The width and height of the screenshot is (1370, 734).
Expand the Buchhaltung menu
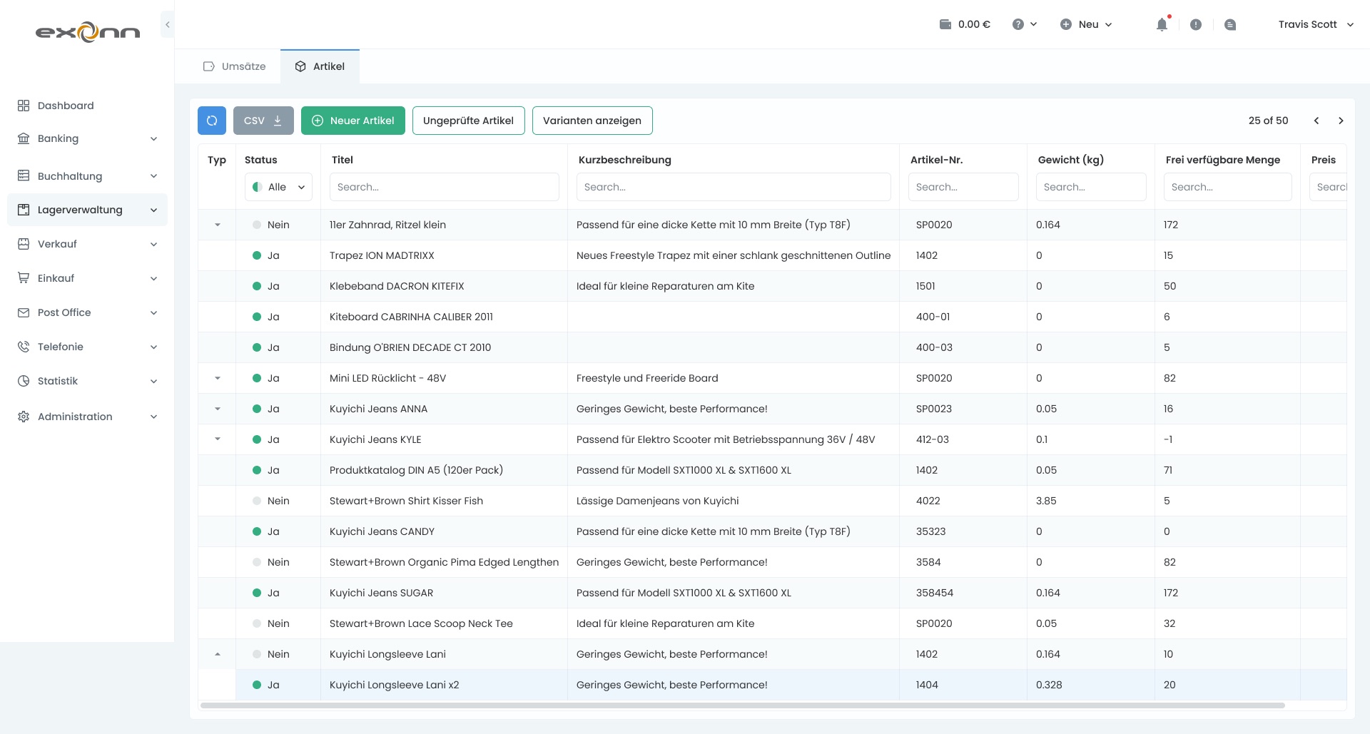(87, 176)
